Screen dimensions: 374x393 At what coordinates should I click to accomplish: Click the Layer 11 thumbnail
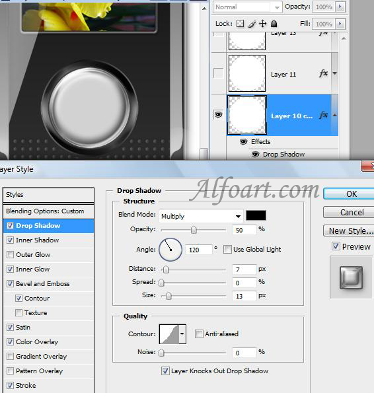point(247,73)
